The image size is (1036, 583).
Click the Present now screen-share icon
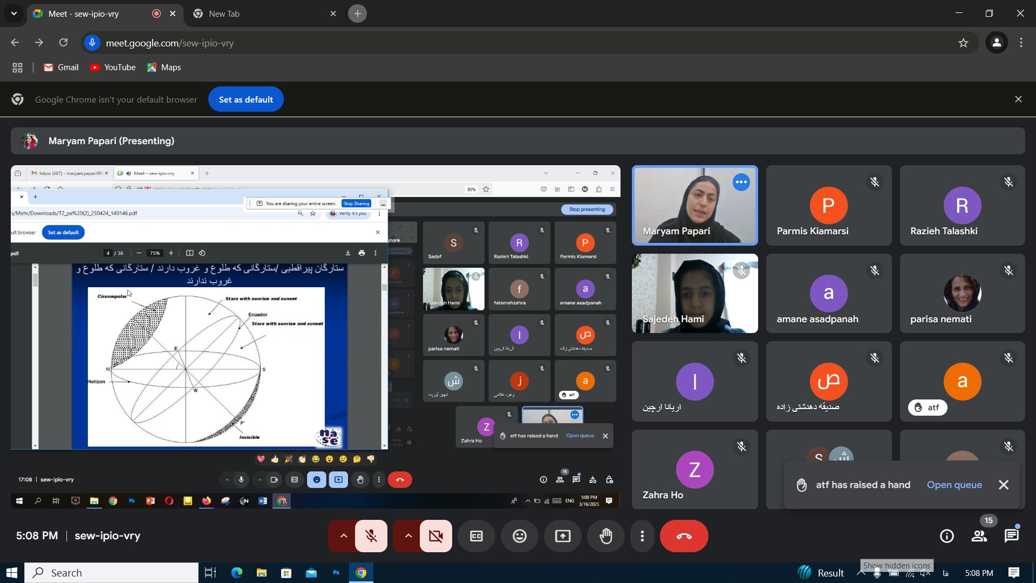point(563,536)
